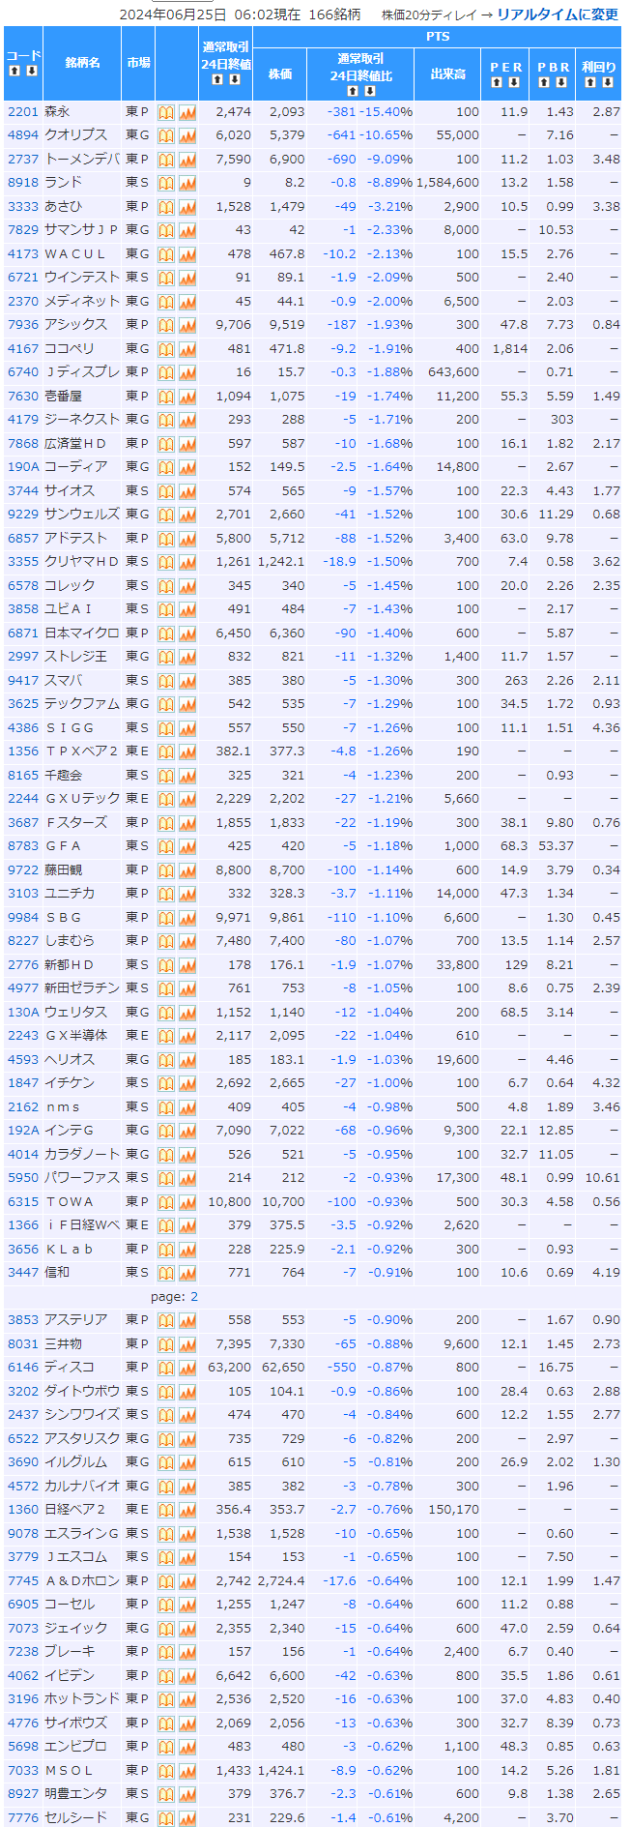
Task: Open book icon for サイボウズ row
Action: click(x=166, y=1724)
